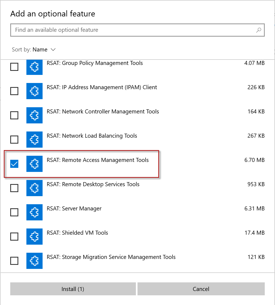
Task: Check the RSAT: Server Manager checkbox
Action: tap(14, 212)
